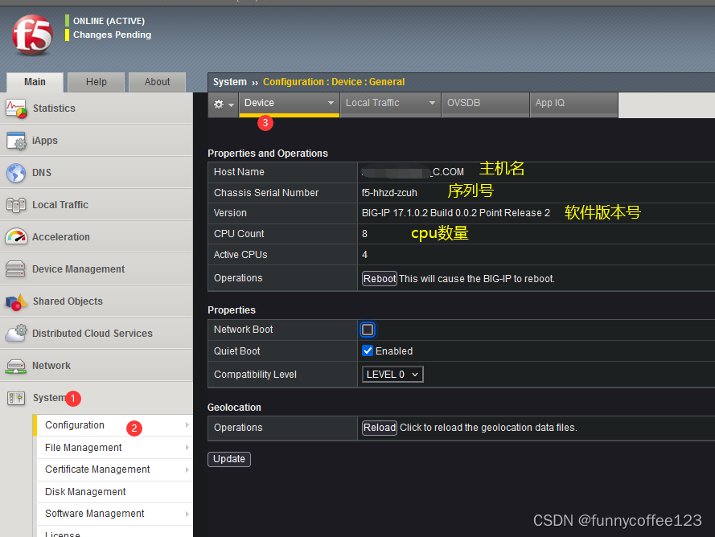Image resolution: width=715 pixels, height=537 pixels.
Task: Expand the Local Traffic tab dropdown arrow
Action: point(432,103)
